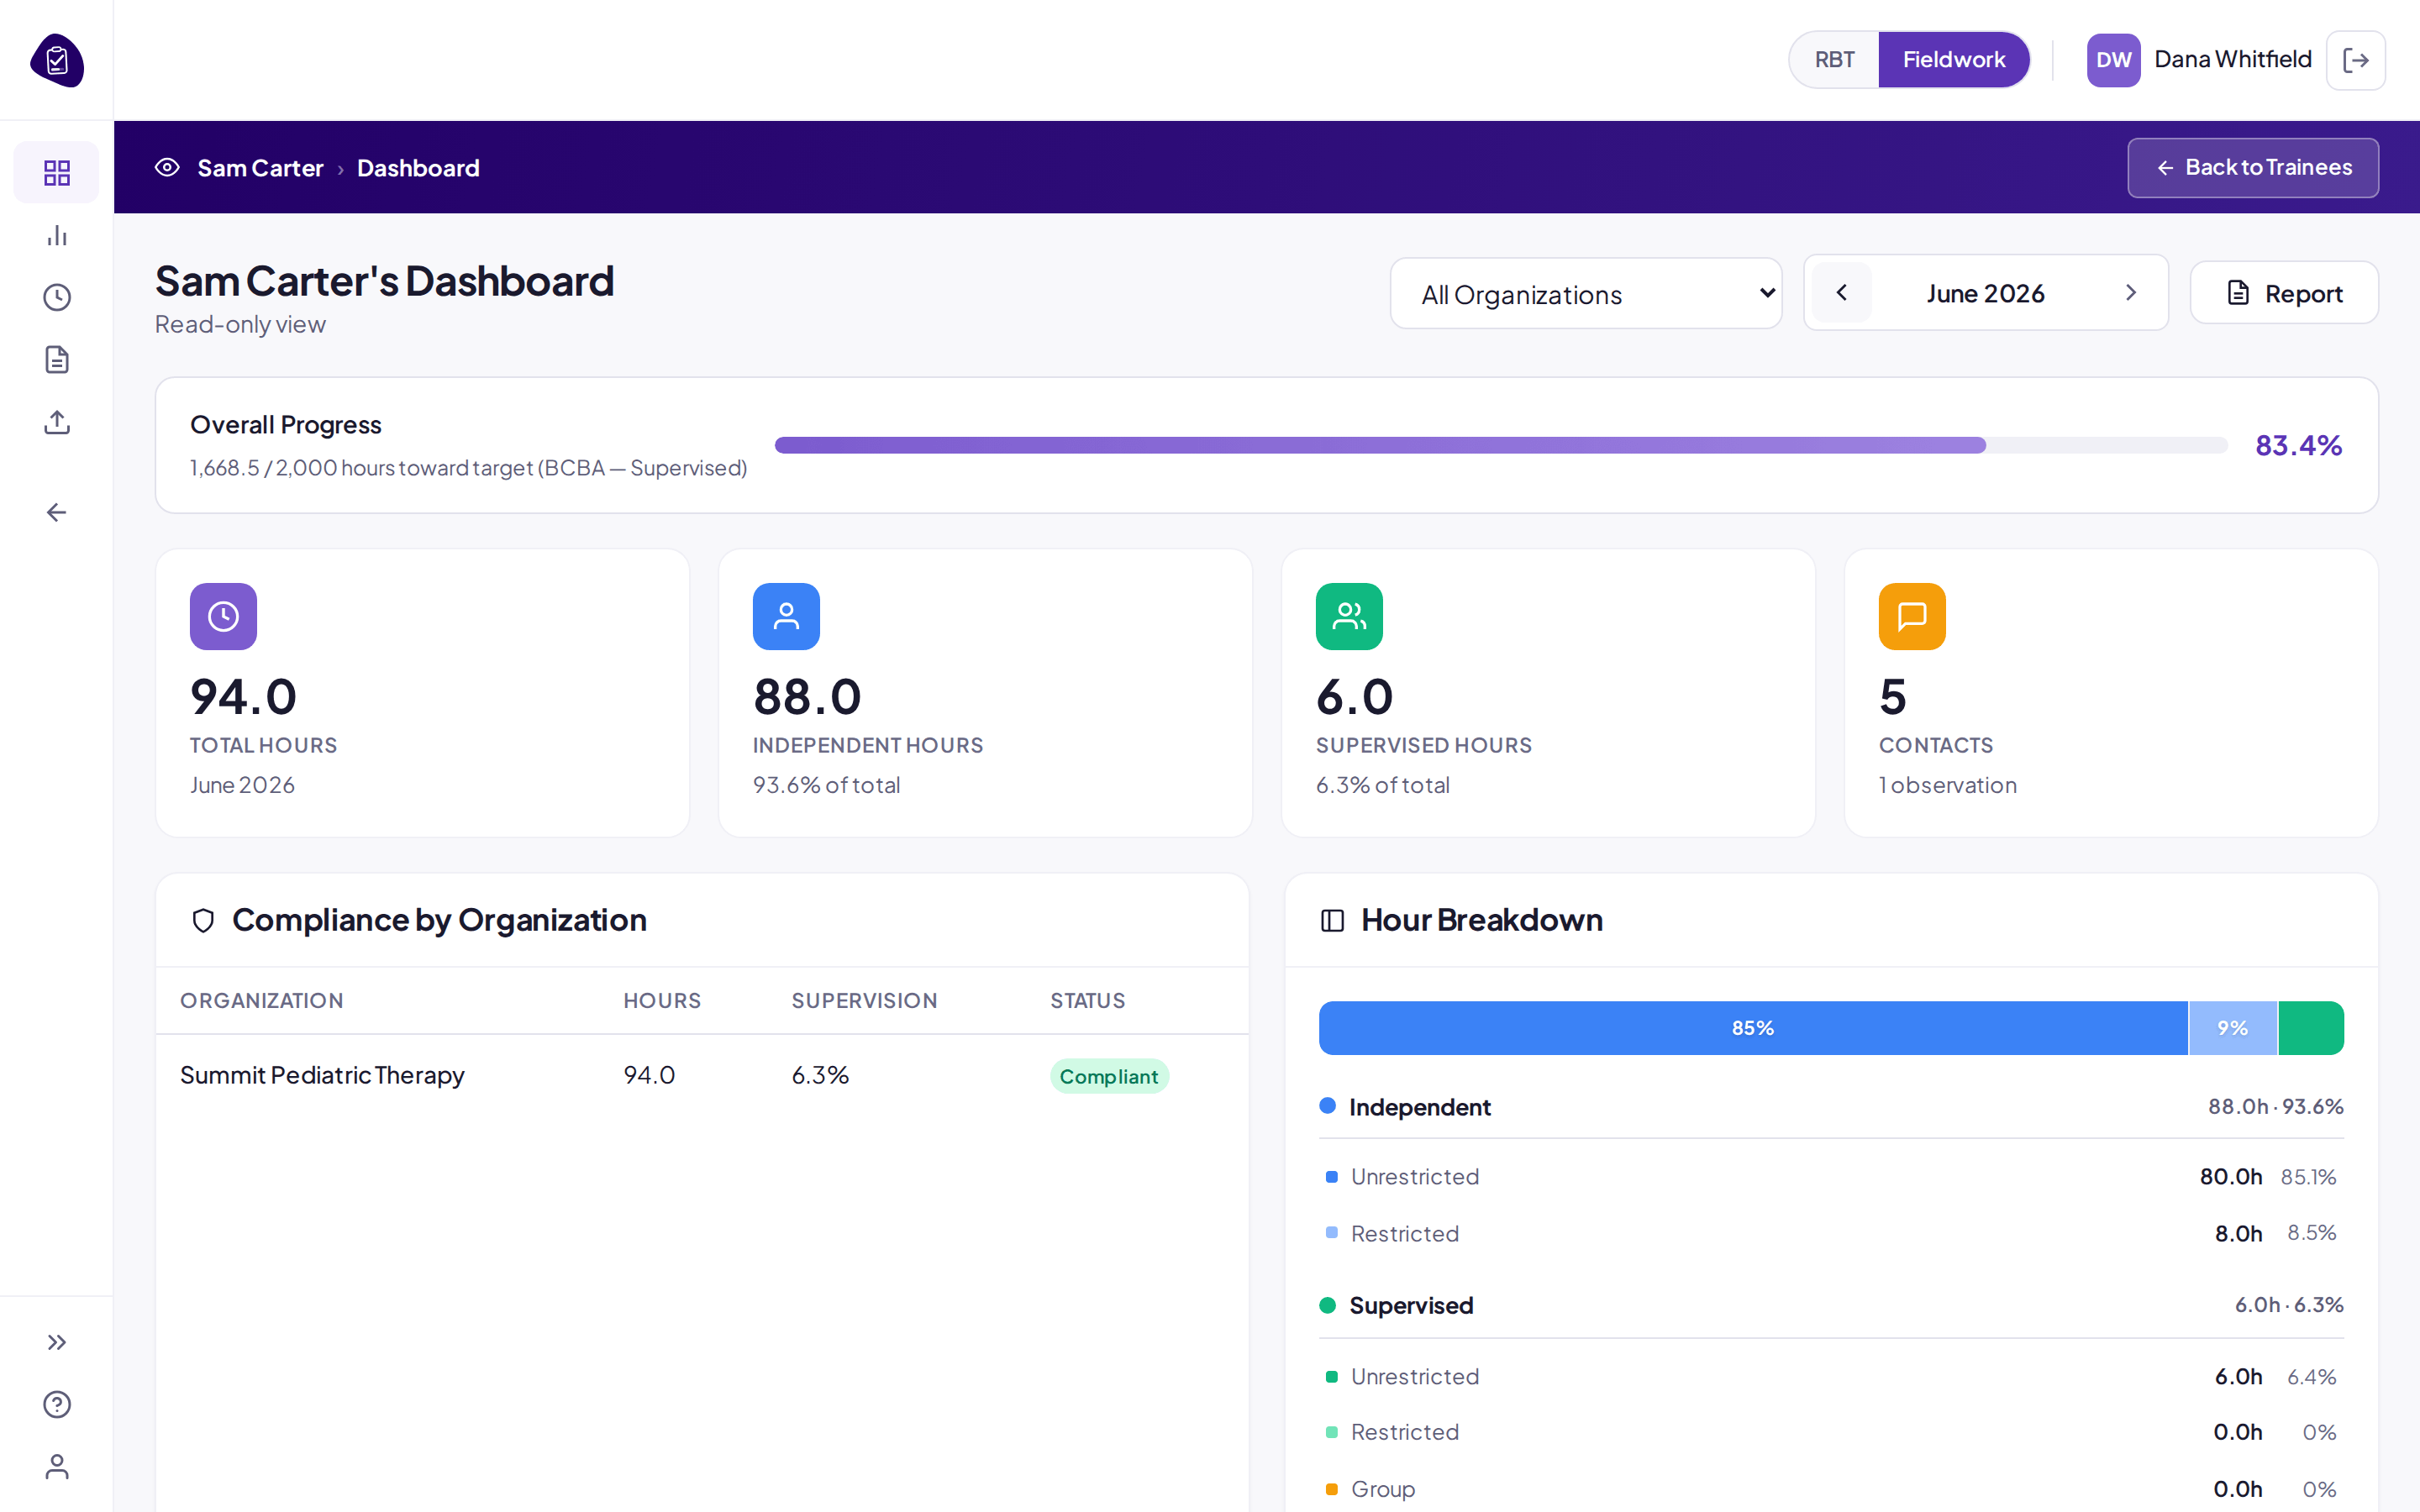Image resolution: width=2420 pixels, height=1512 pixels.
Task: Click the 1 observation text
Action: (x=1948, y=785)
